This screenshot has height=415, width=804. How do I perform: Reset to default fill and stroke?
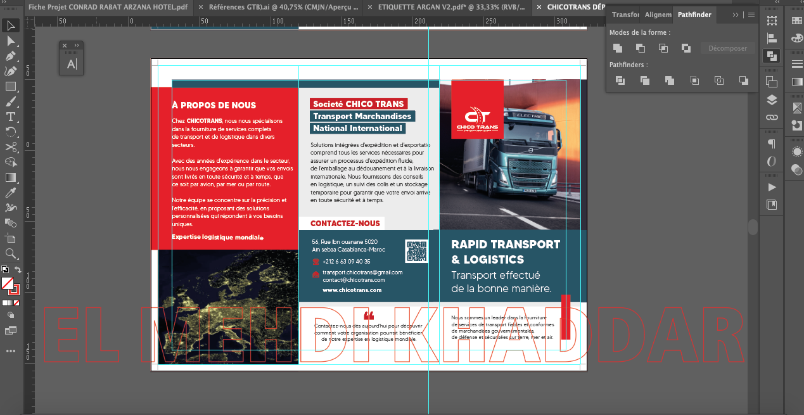click(x=5, y=269)
